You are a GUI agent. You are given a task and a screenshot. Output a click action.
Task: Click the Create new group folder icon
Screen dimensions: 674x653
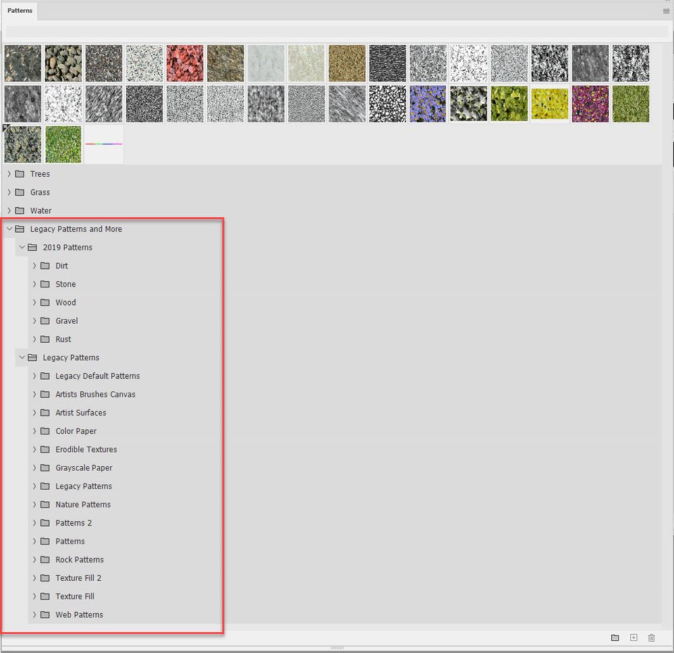click(x=615, y=637)
